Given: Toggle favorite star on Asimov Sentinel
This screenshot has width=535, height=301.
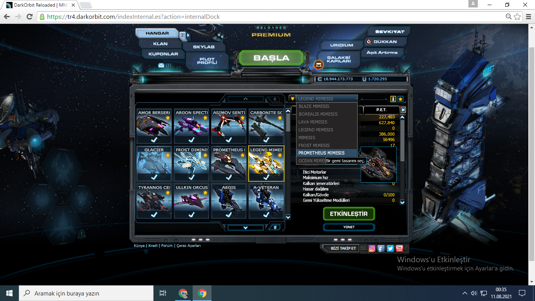Looking at the screenshot, I should point(242,118).
